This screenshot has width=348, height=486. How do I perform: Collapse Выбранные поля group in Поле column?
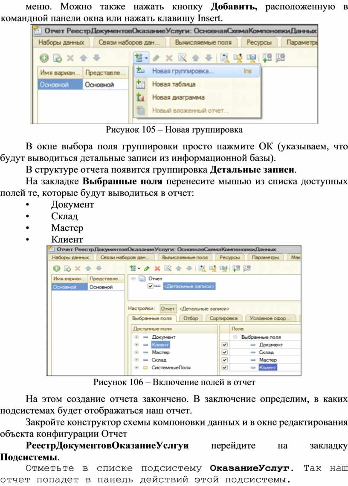(235, 337)
